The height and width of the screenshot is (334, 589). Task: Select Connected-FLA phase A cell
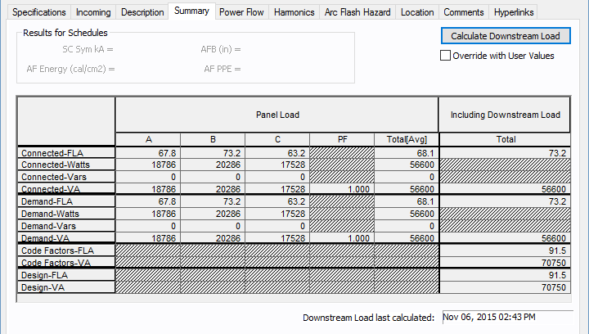point(147,153)
